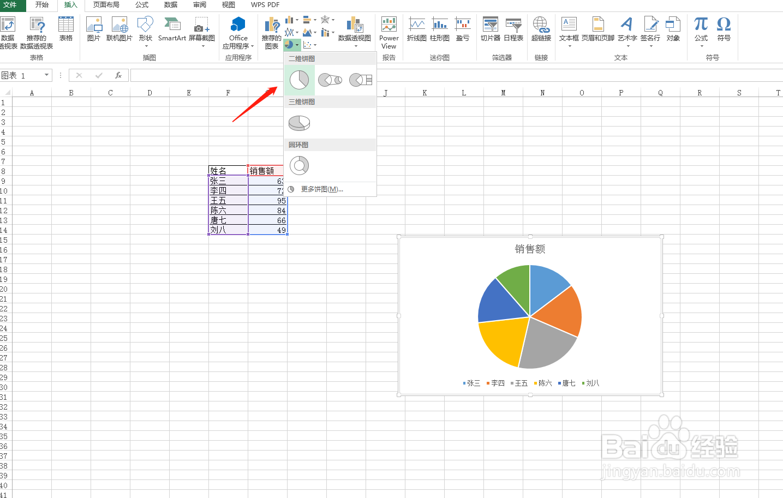The width and height of the screenshot is (783, 498).
Task: Insert a 切片器 slicer
Action: pos(491,29)
